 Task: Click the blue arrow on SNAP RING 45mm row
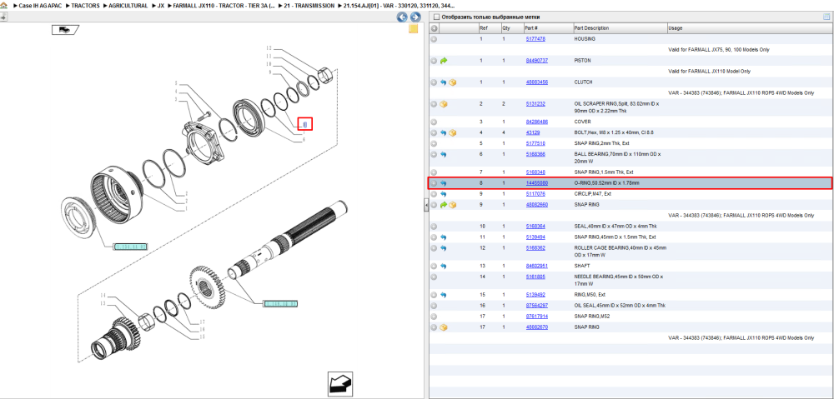coord(444,237)
